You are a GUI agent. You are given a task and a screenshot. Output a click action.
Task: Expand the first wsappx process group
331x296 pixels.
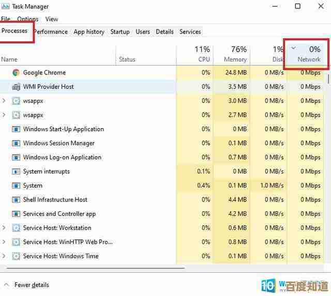pos(4,101)
